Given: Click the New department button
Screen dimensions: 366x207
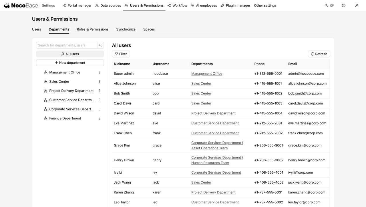Looking at the screenshot, I should (70, 63).
